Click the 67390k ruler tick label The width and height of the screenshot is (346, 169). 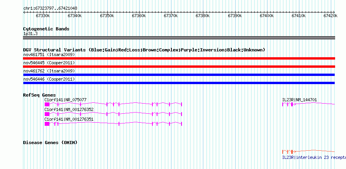click(x=235, y=16)
